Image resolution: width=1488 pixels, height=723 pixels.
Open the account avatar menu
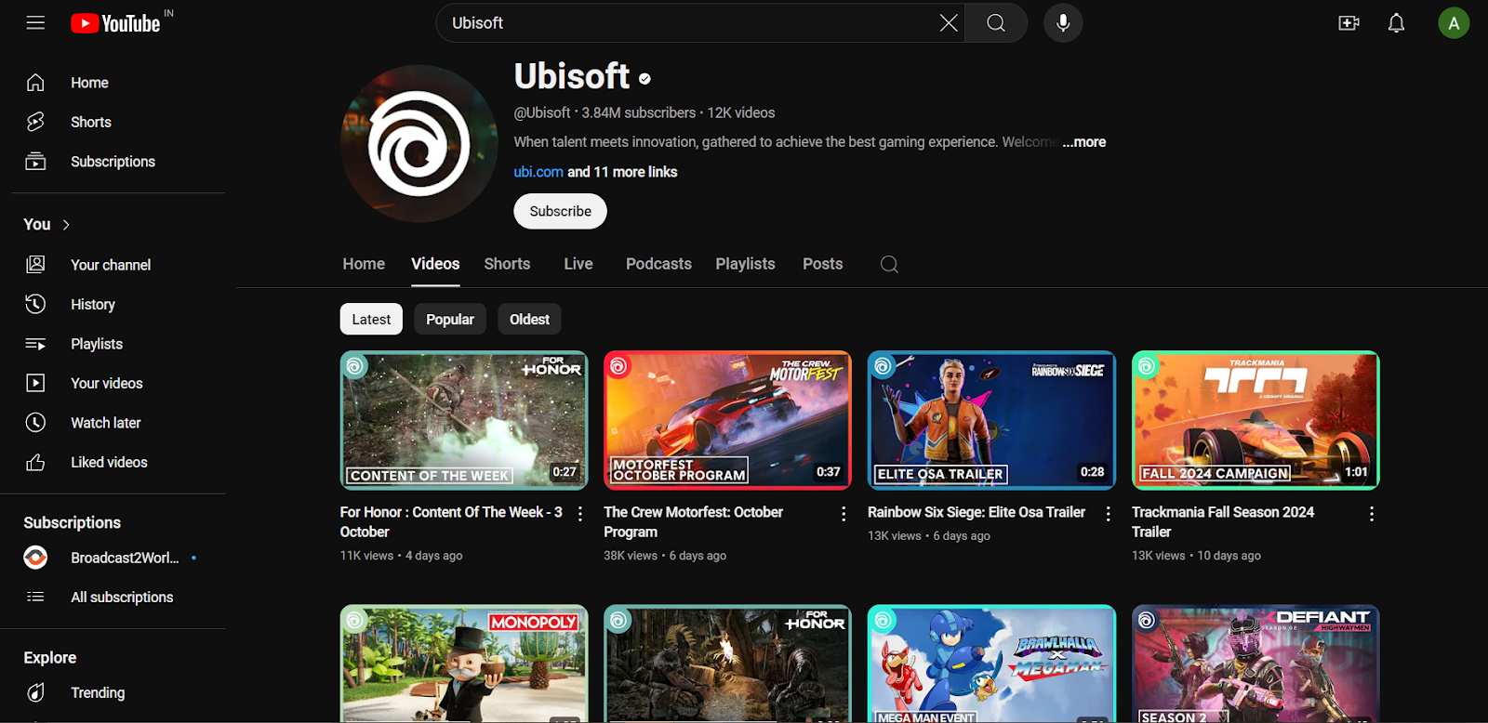click(x=1454, y=23)
